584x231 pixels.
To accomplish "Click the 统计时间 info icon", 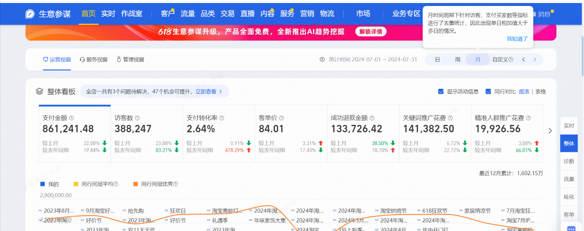I will pos(322,59).
